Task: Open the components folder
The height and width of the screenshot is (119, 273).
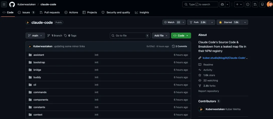Action: (41, 100)
